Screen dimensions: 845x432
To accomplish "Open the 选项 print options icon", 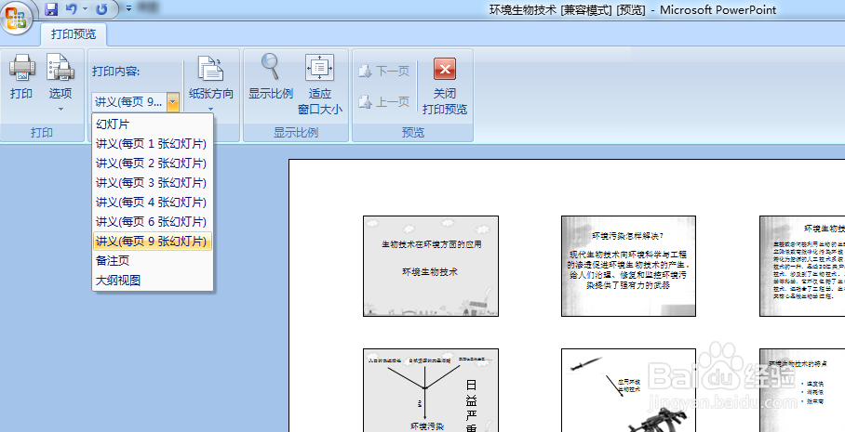I will coord(60,67).
